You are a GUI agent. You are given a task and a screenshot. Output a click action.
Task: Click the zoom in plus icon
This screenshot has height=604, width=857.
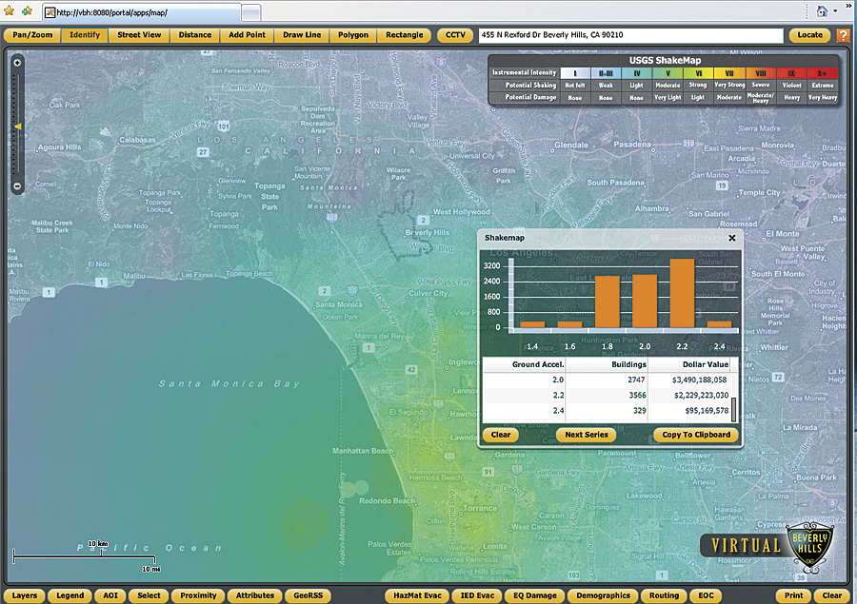17,63
